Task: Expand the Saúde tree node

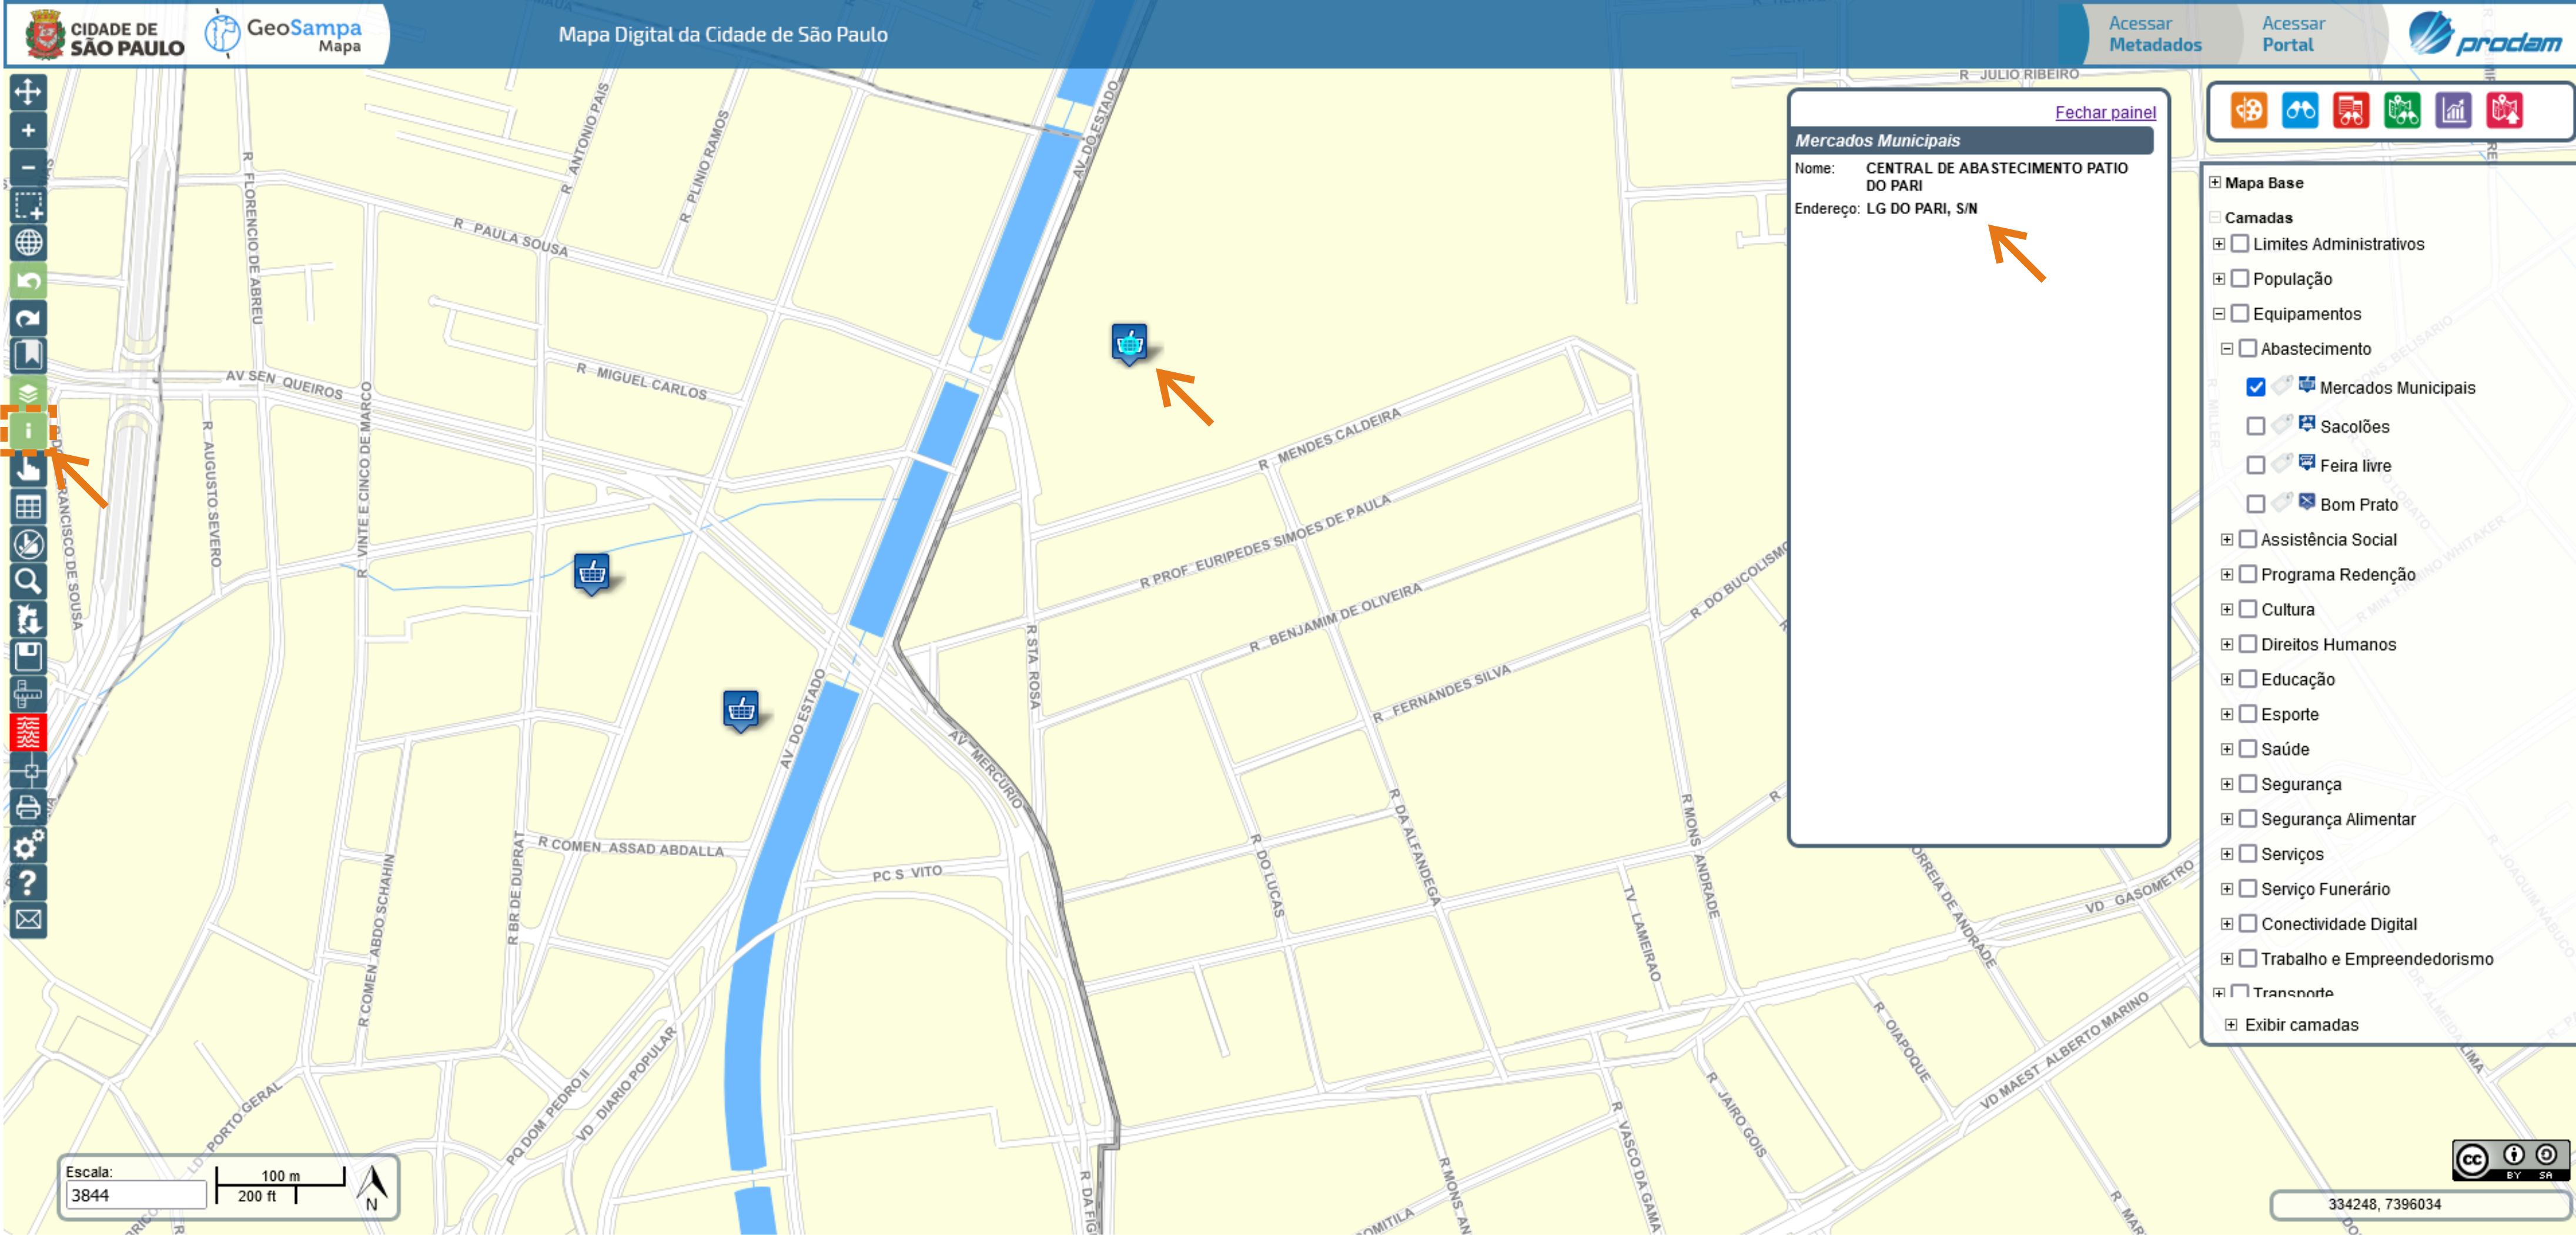Action: [x=2227, y=750]
